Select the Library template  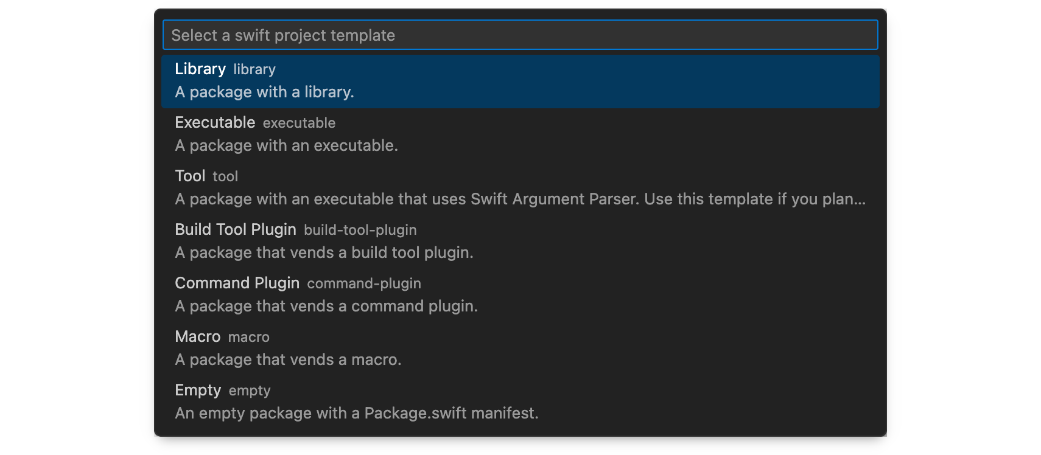201,69
